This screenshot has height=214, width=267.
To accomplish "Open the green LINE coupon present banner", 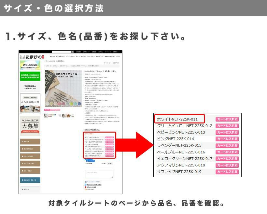I will point(30,76).
